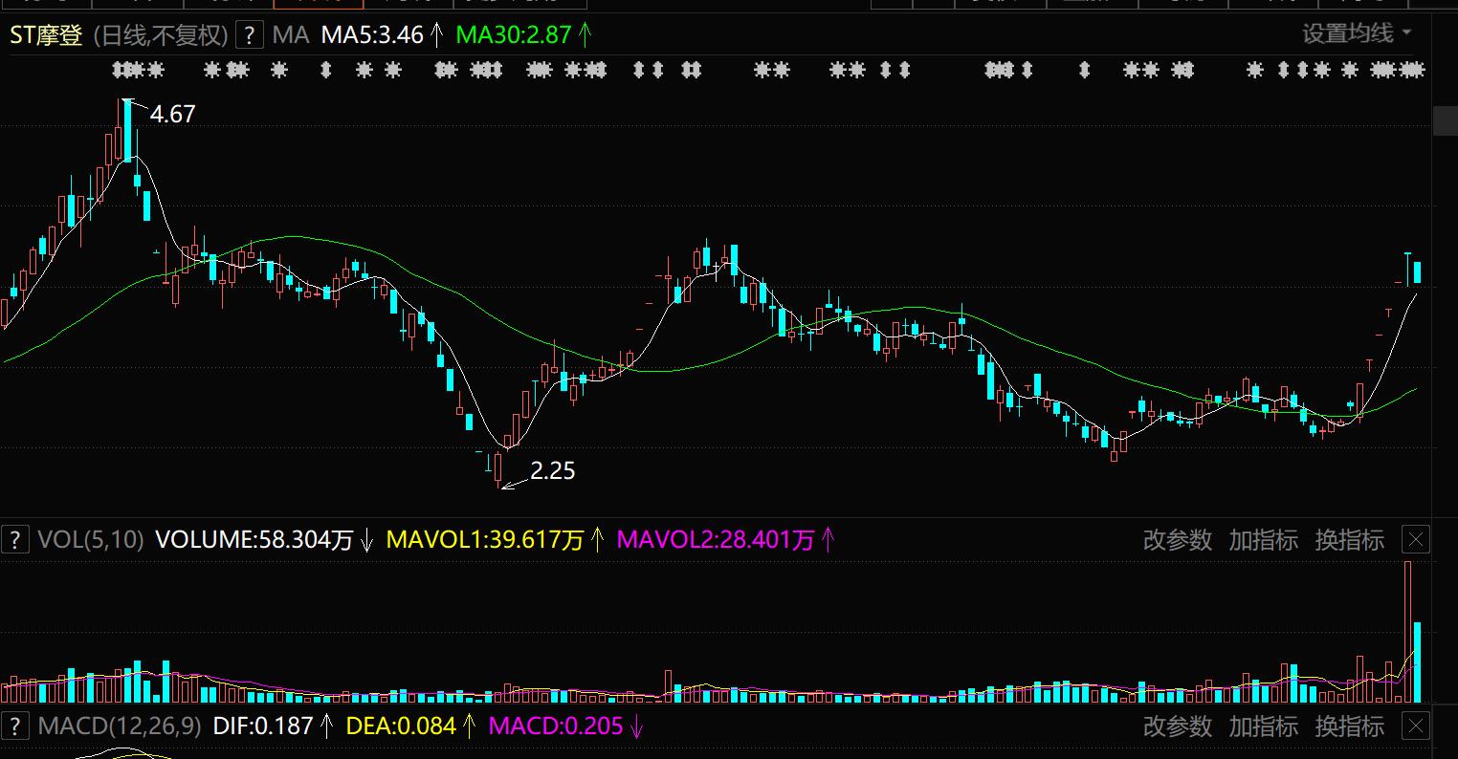Click 改参数 in the MACD panel
The image size is (1458, 759).
click(x=1177, y=726)
